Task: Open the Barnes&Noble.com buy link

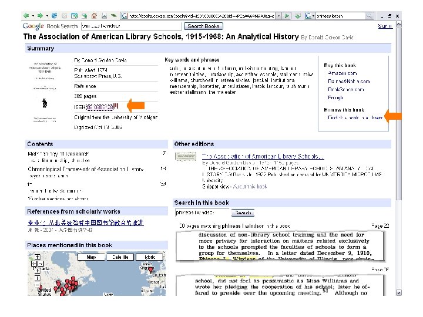Action: coord(349,81)
